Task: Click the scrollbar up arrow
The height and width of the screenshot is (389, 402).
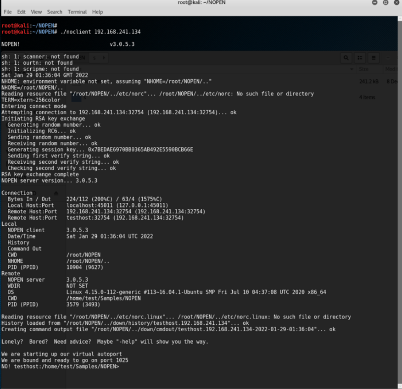Action: tap(400, 18)
